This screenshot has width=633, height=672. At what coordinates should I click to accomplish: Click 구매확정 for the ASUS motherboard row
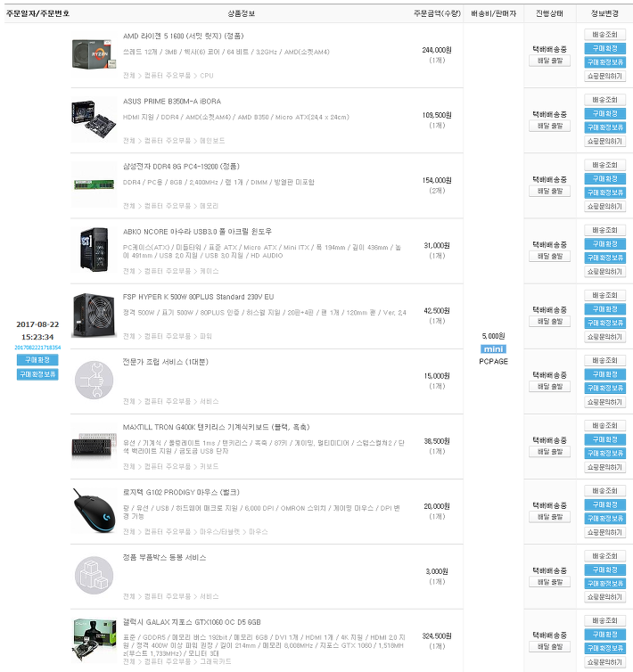[x=604, y=113]
